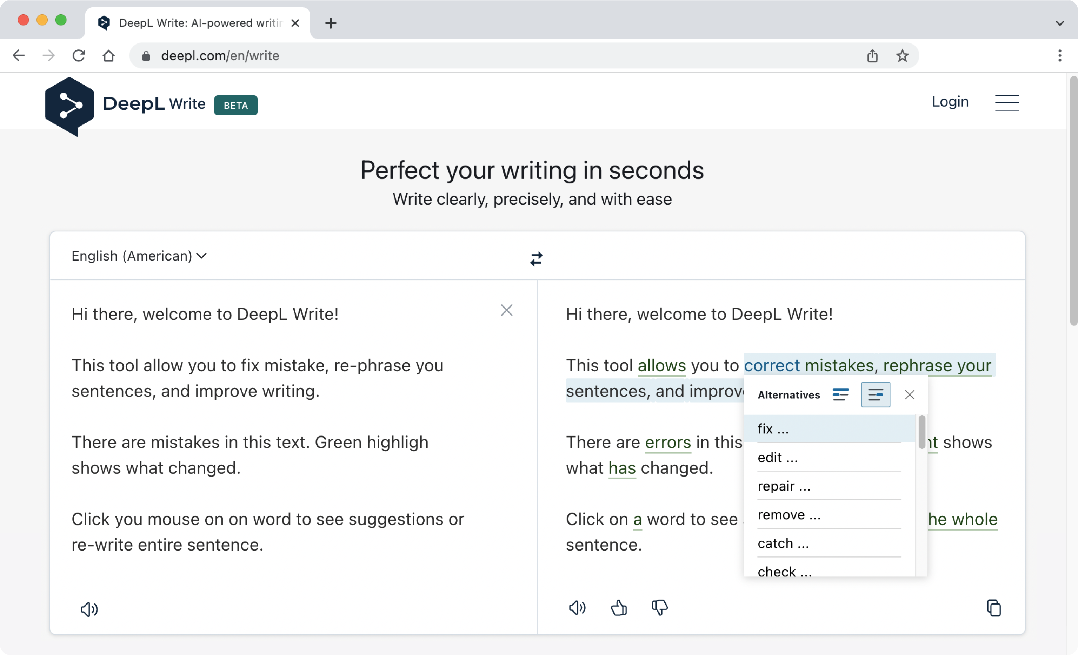Open the English (American) language dropdown
Viewport: 1078px width, 655px height.
tap(139, 256)
